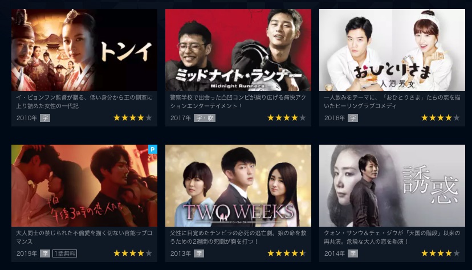Open the Midnight Runners movie thumbnail
This screenshot has height=270, width=472.
coord(238,50)
